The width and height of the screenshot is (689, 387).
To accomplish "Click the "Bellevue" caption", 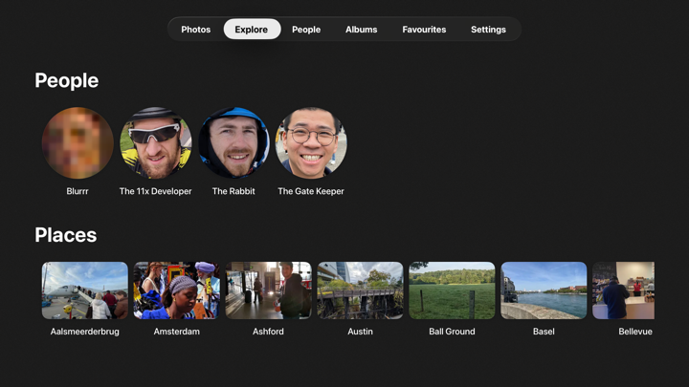I will 635,332.
